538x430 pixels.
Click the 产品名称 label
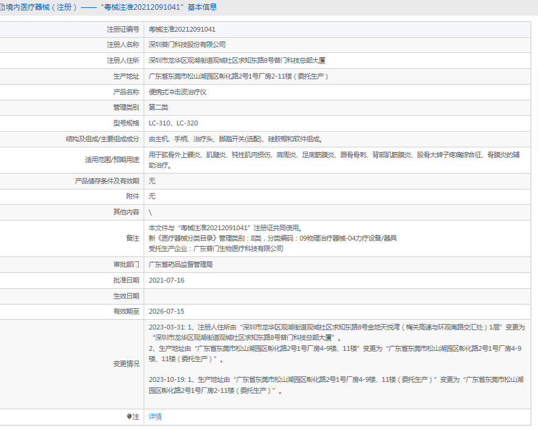[126, 92]
